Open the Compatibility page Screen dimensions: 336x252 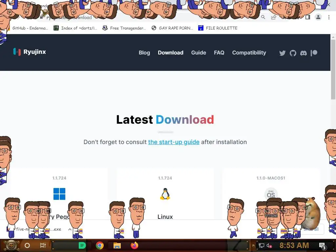tap(249, 53)
